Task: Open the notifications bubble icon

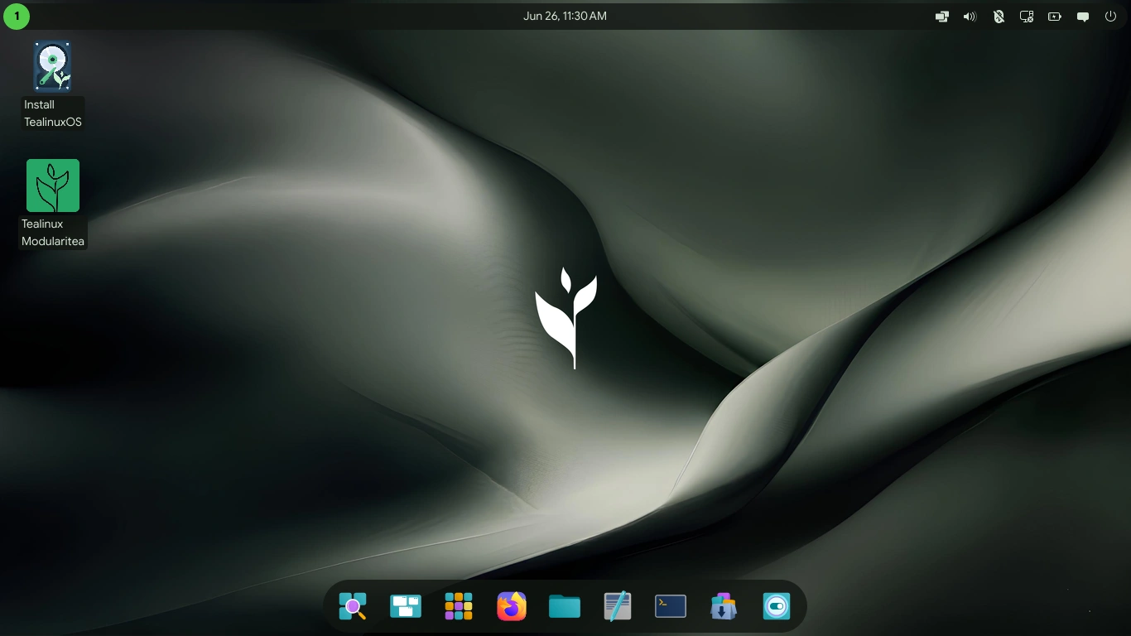Action: point(1083,16)
